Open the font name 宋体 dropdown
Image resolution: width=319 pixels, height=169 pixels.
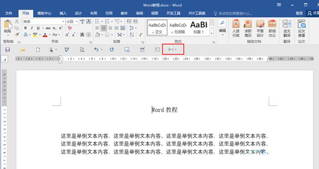[63, 21]
